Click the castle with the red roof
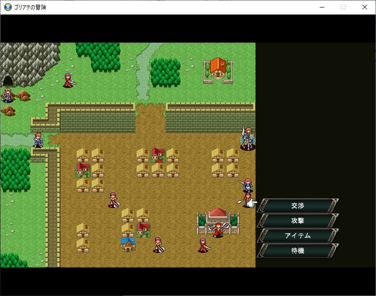The image size is (376, 296). click(218, 221)
